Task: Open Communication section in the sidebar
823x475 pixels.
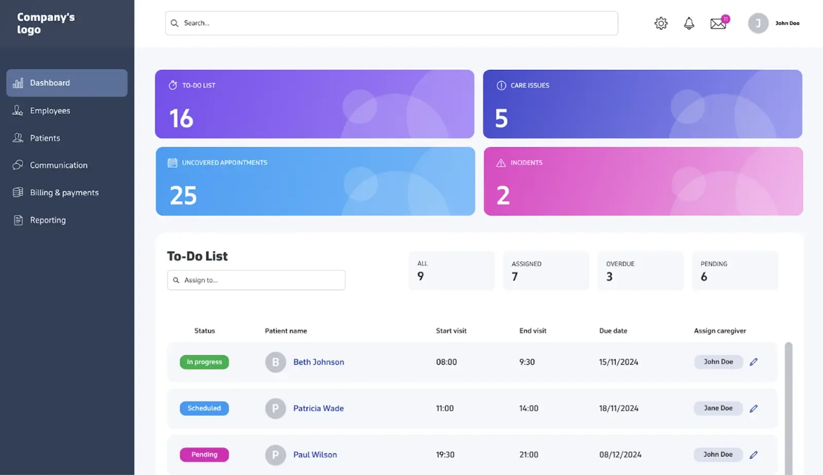Action: point(58,165)
